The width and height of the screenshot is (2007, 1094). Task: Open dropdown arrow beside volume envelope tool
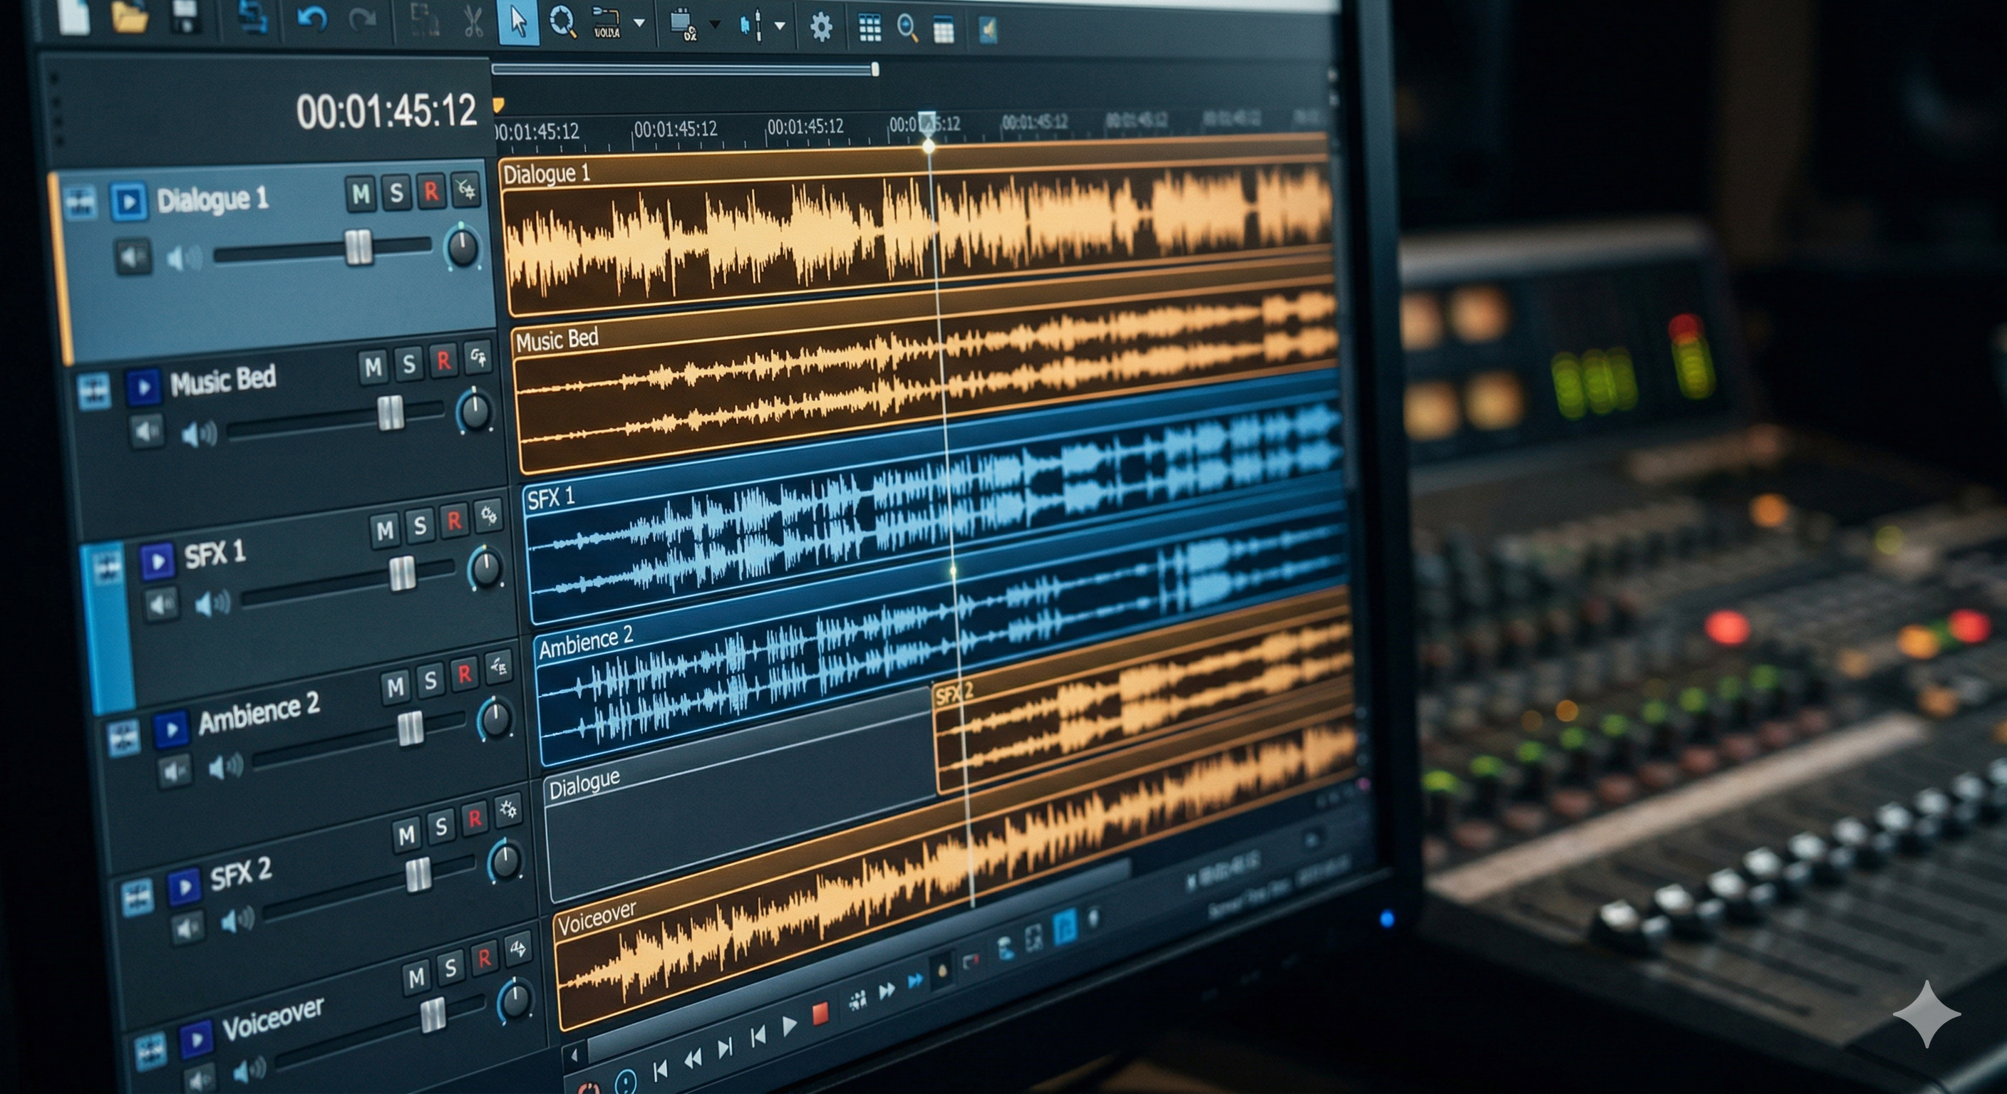click(x=639, y=24)
